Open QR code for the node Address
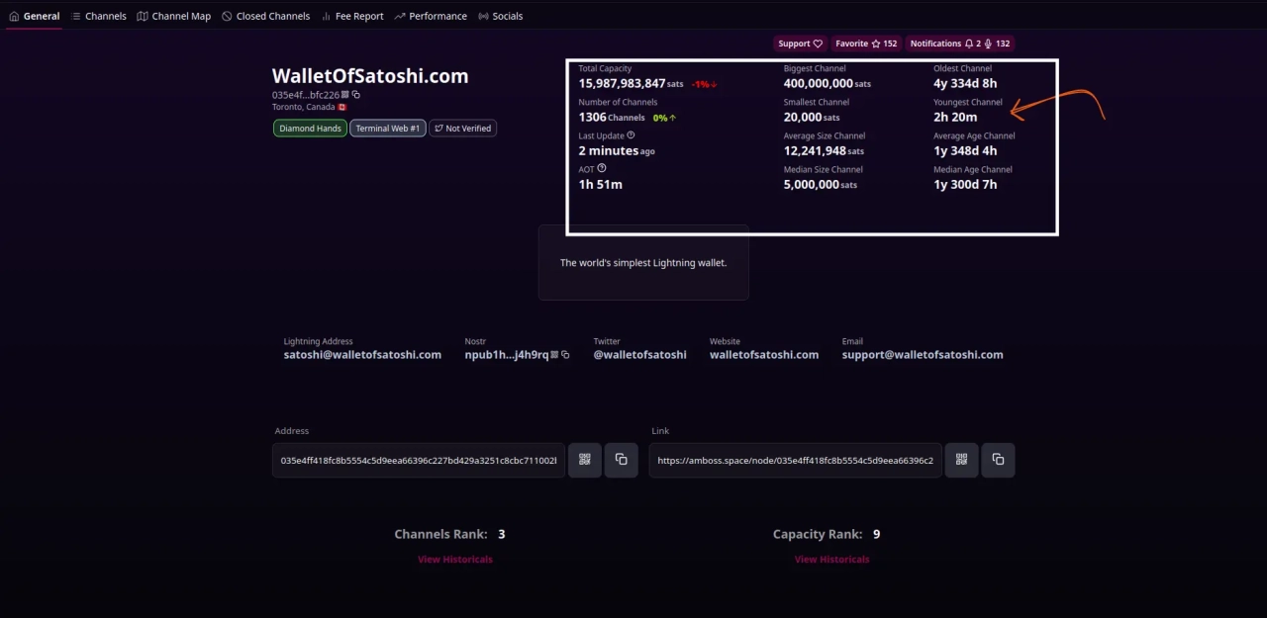 tap(584, 460)
